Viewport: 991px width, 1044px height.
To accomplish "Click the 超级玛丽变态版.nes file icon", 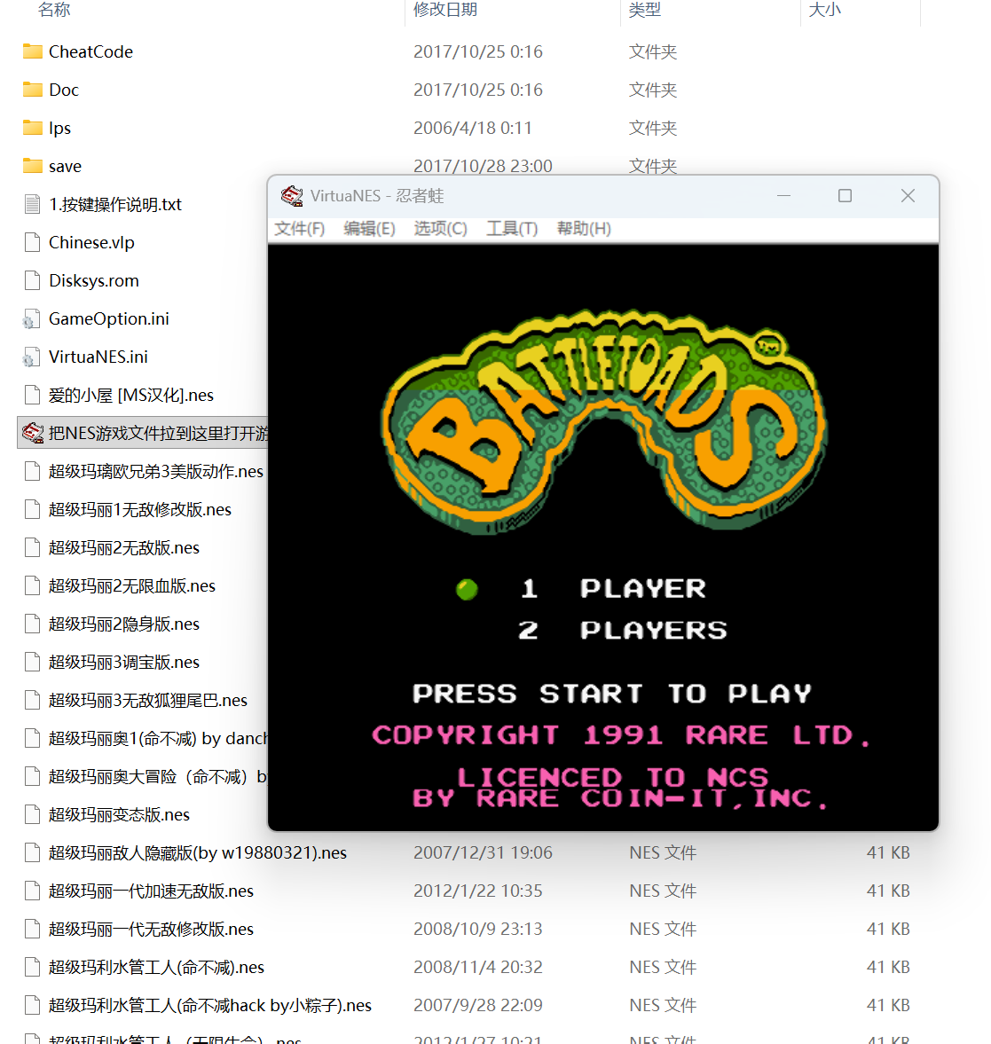I will [32, 814].
